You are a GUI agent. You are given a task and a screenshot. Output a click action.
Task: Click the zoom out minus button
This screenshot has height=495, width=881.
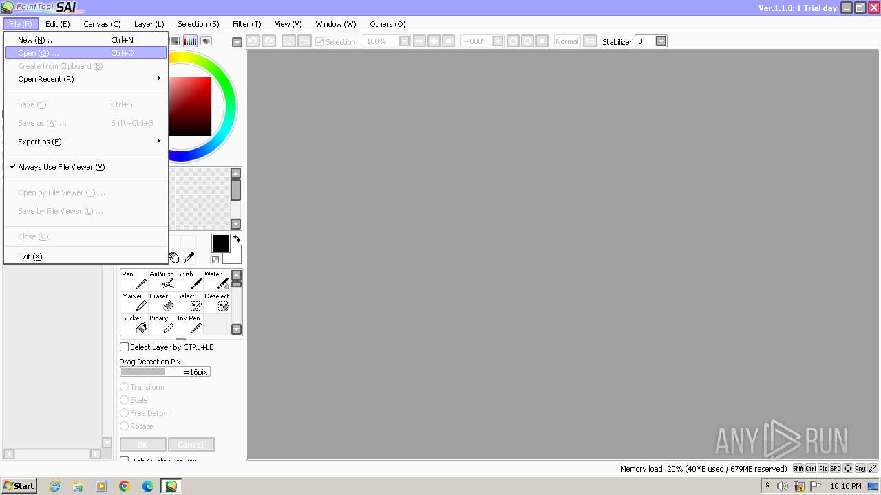419,41
